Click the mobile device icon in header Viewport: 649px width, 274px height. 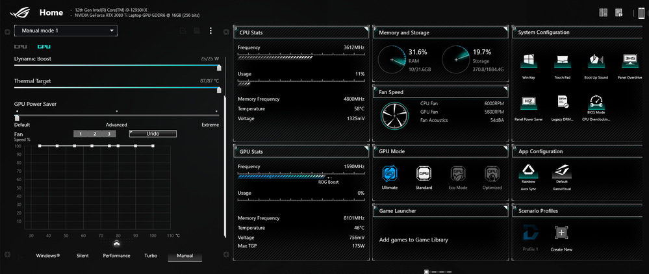(x=642, y=13)
